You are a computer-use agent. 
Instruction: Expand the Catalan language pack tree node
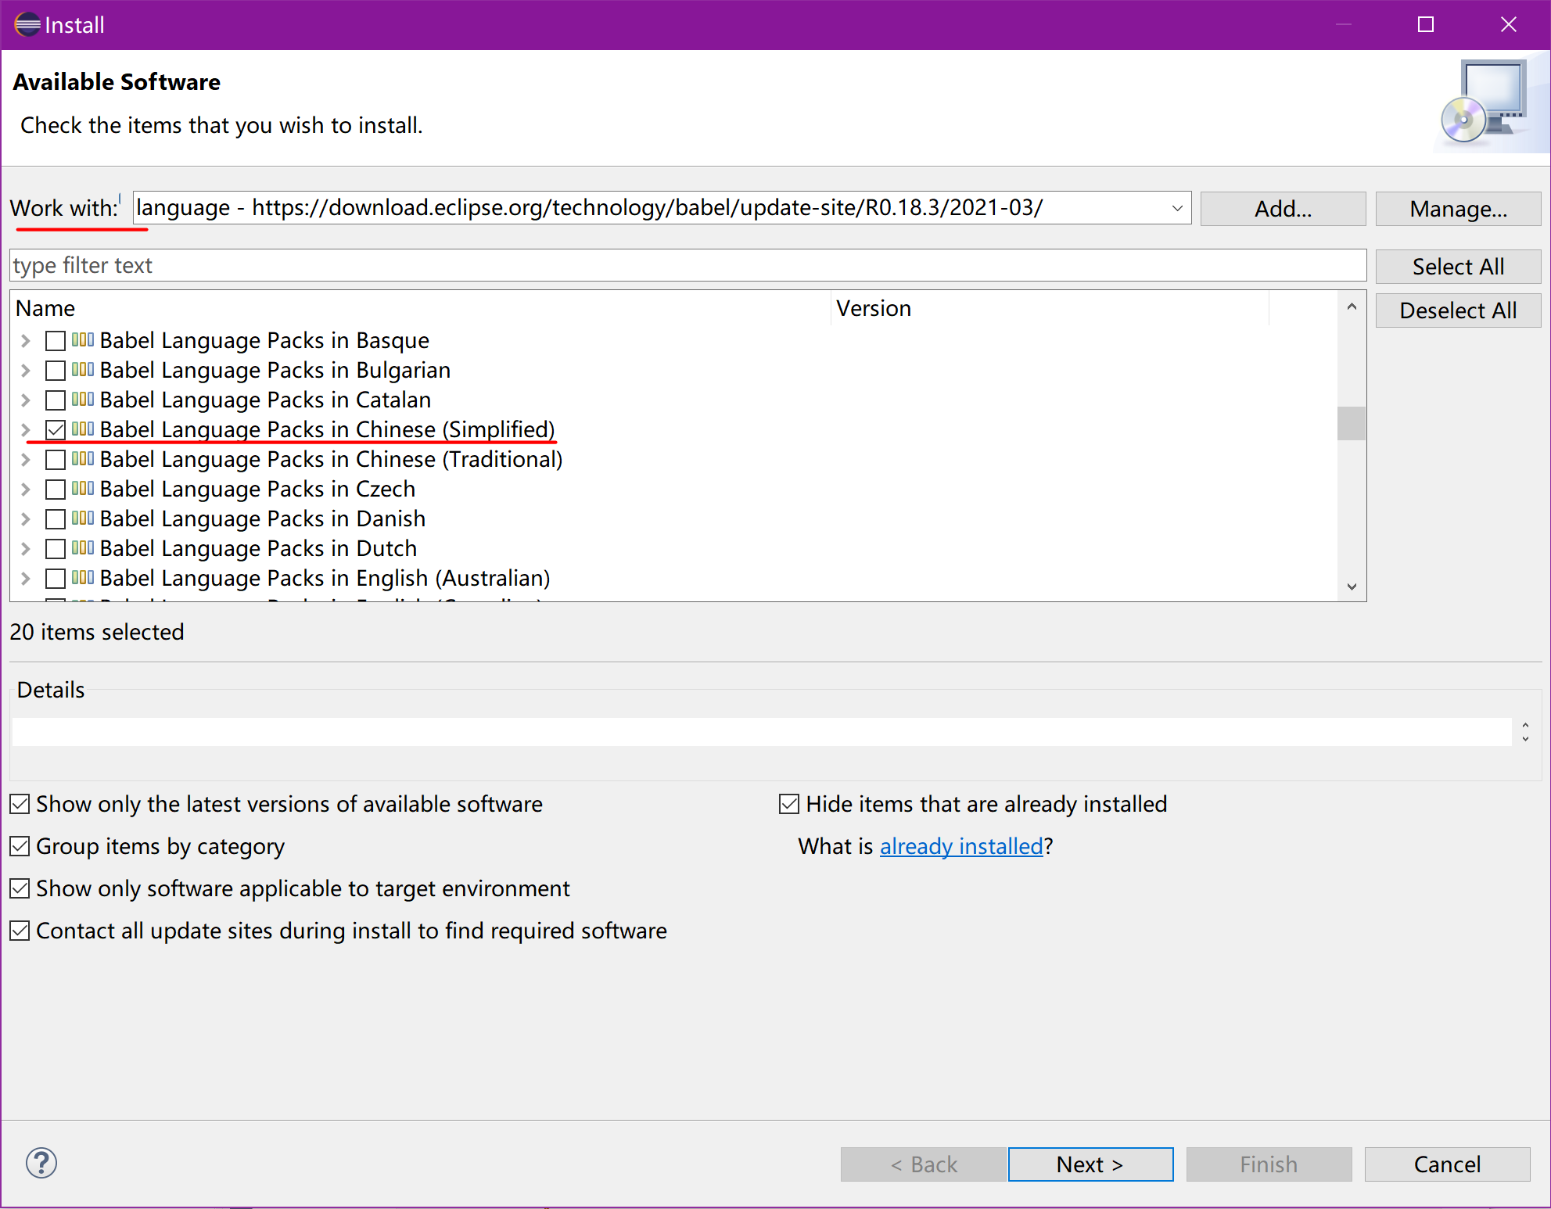25,400
